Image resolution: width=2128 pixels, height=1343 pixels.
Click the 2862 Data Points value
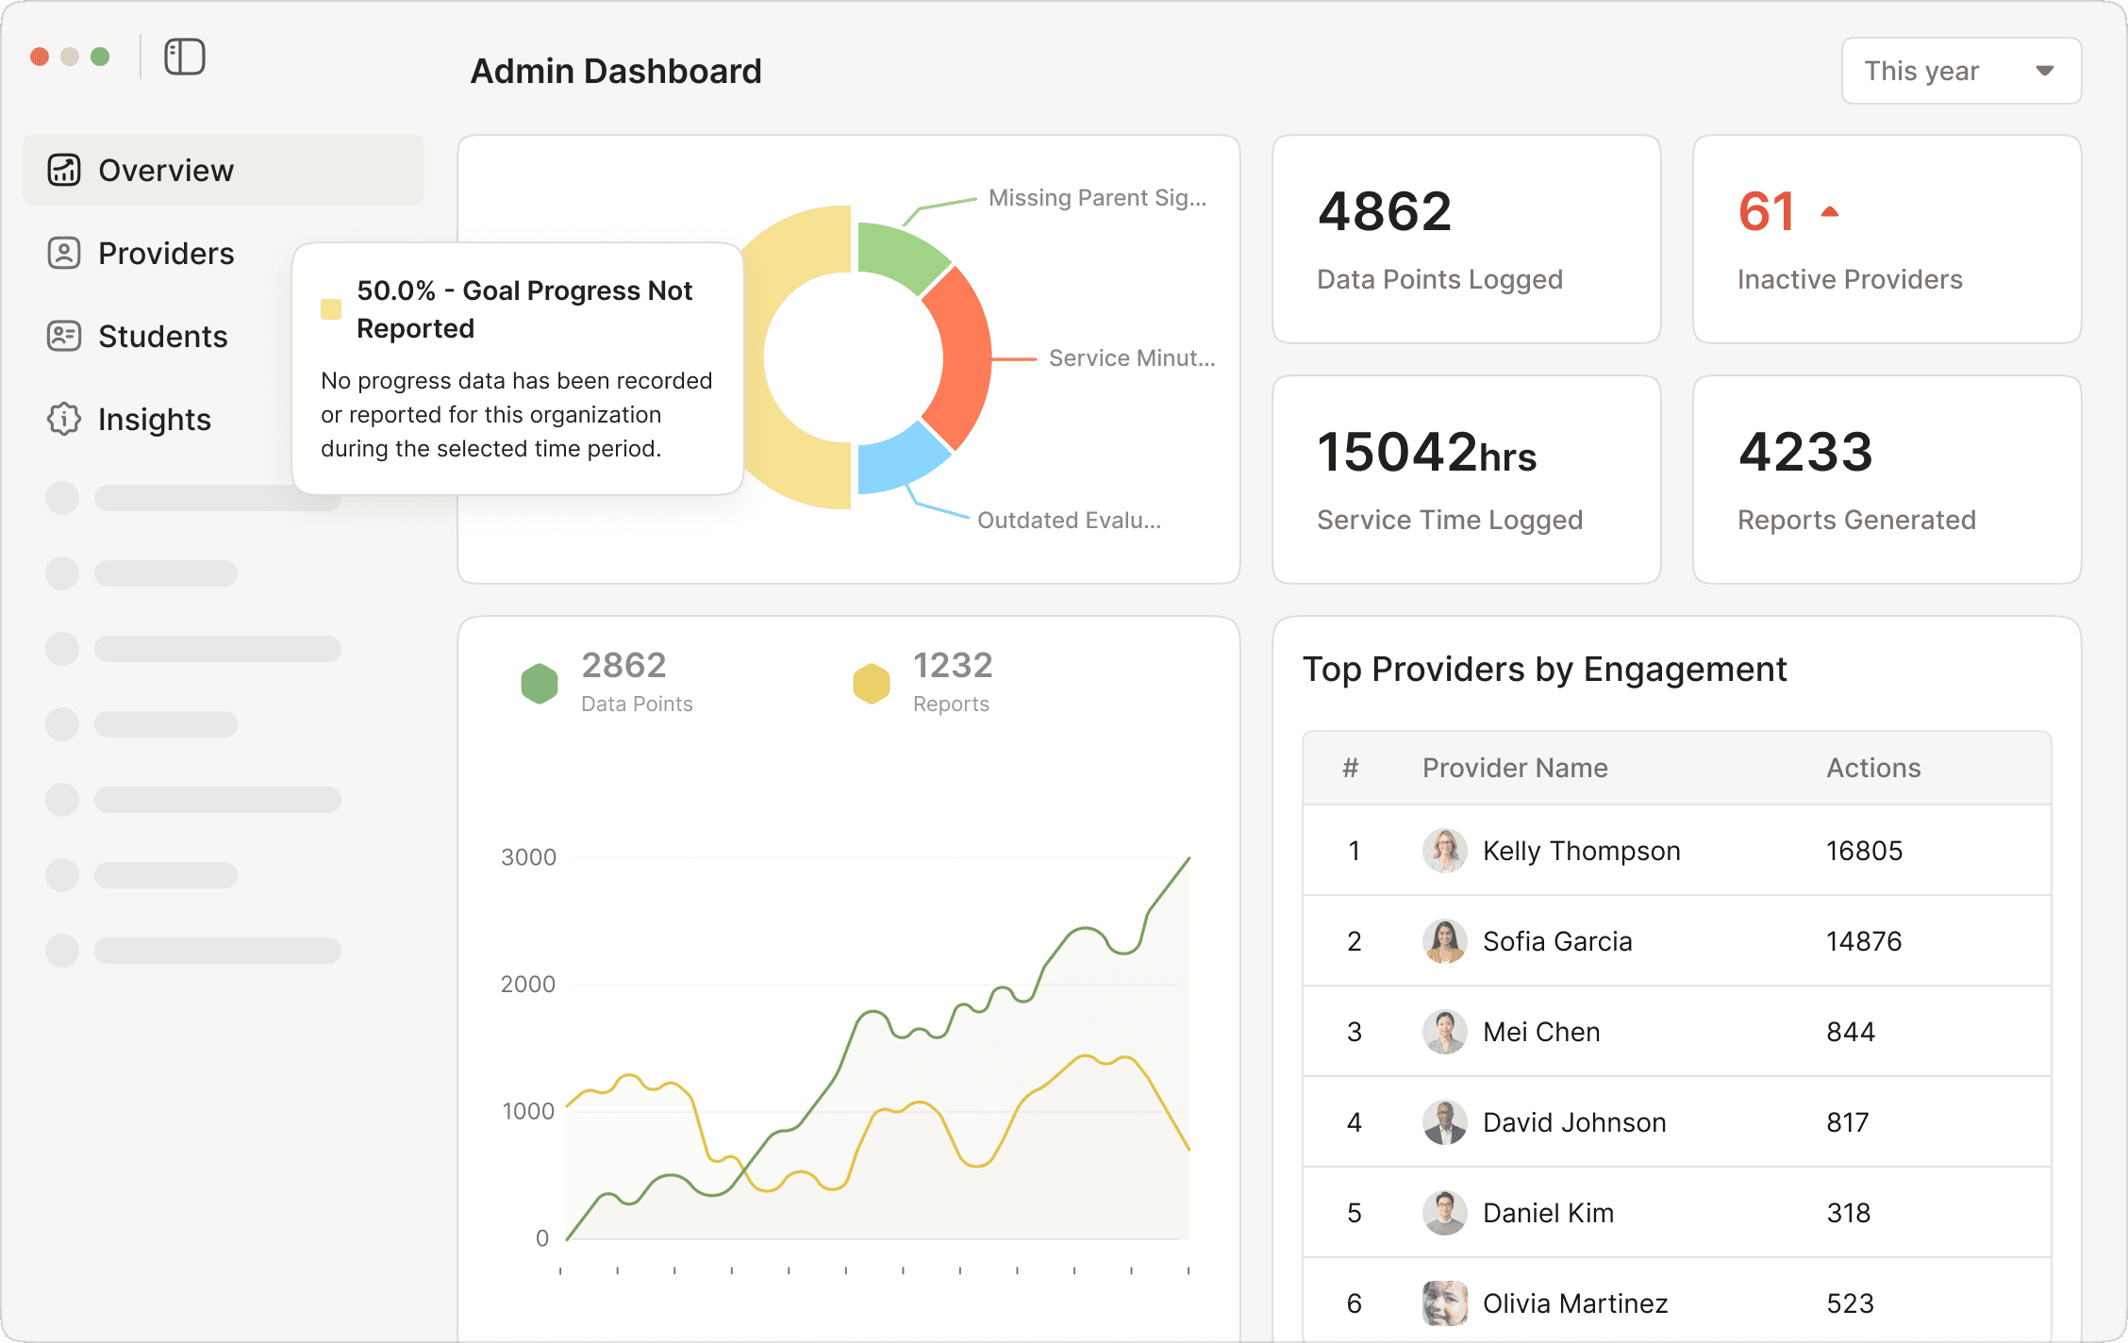[623, 665]
